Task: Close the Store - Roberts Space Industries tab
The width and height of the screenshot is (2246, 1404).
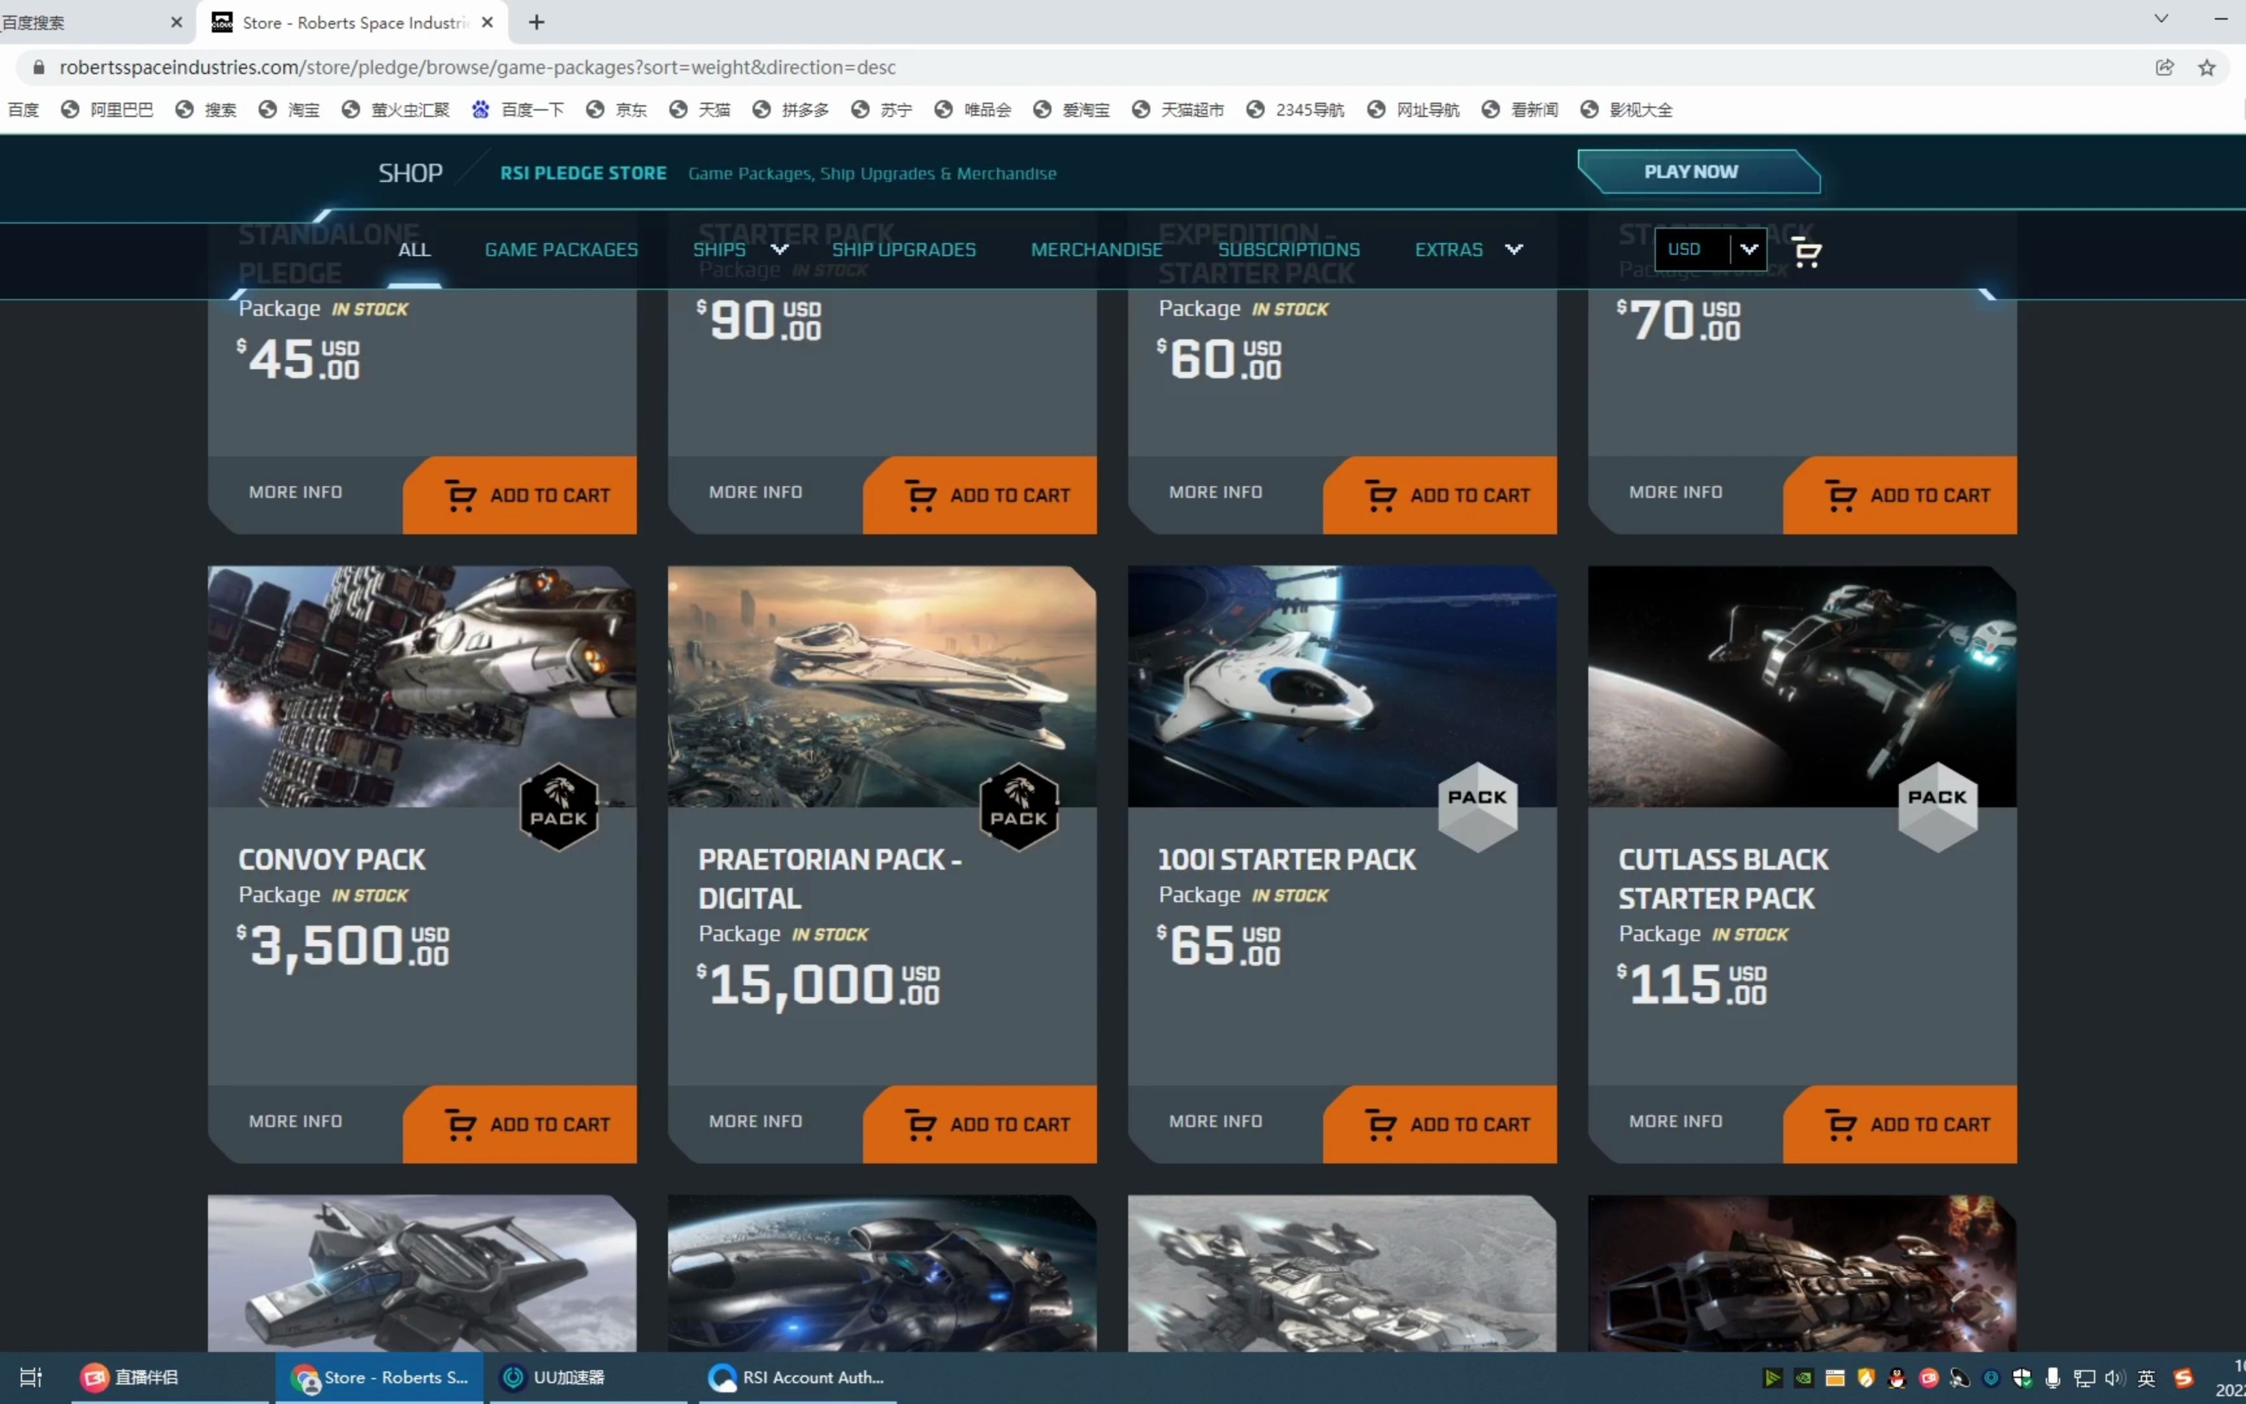Action: point(487,22)
